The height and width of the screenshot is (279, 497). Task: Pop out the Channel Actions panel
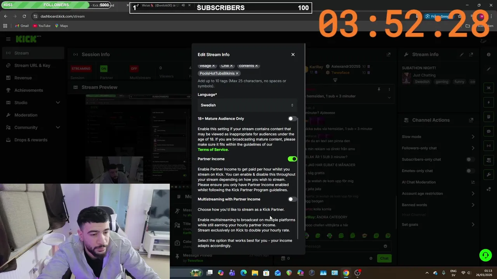tap(471, 120)
